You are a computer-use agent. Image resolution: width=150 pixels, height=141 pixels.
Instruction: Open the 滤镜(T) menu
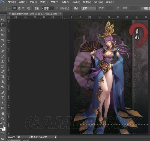coord(76,2)
